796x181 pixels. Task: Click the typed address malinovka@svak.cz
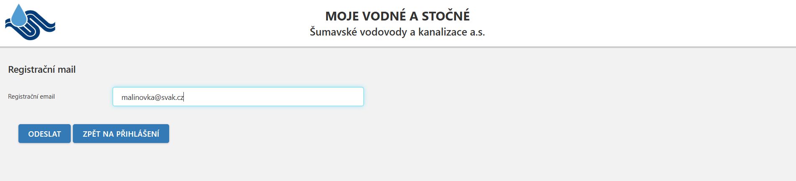click(x=152, y=97)
